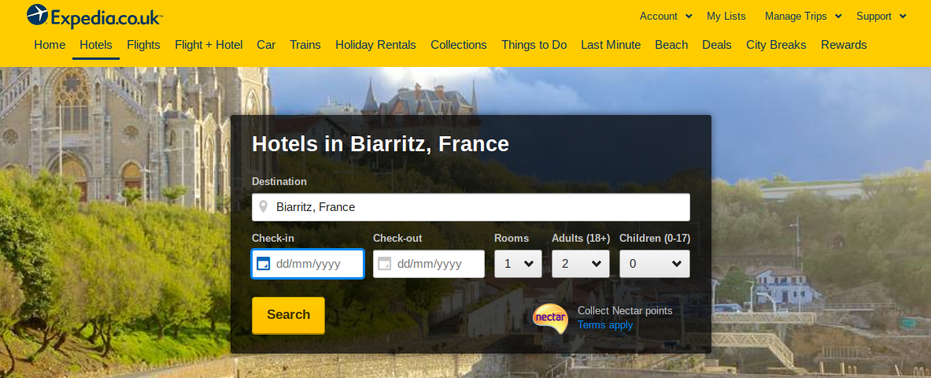Open the Manage Trips dropdown
The image size is (931, 378).
803,16
